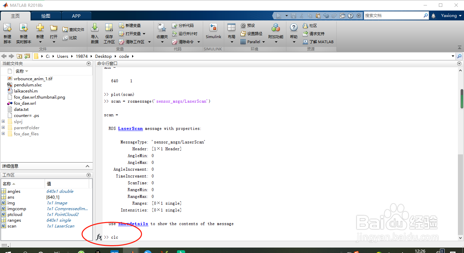
Task: Click Request Support (请求支持)
Action: [314, 34]
